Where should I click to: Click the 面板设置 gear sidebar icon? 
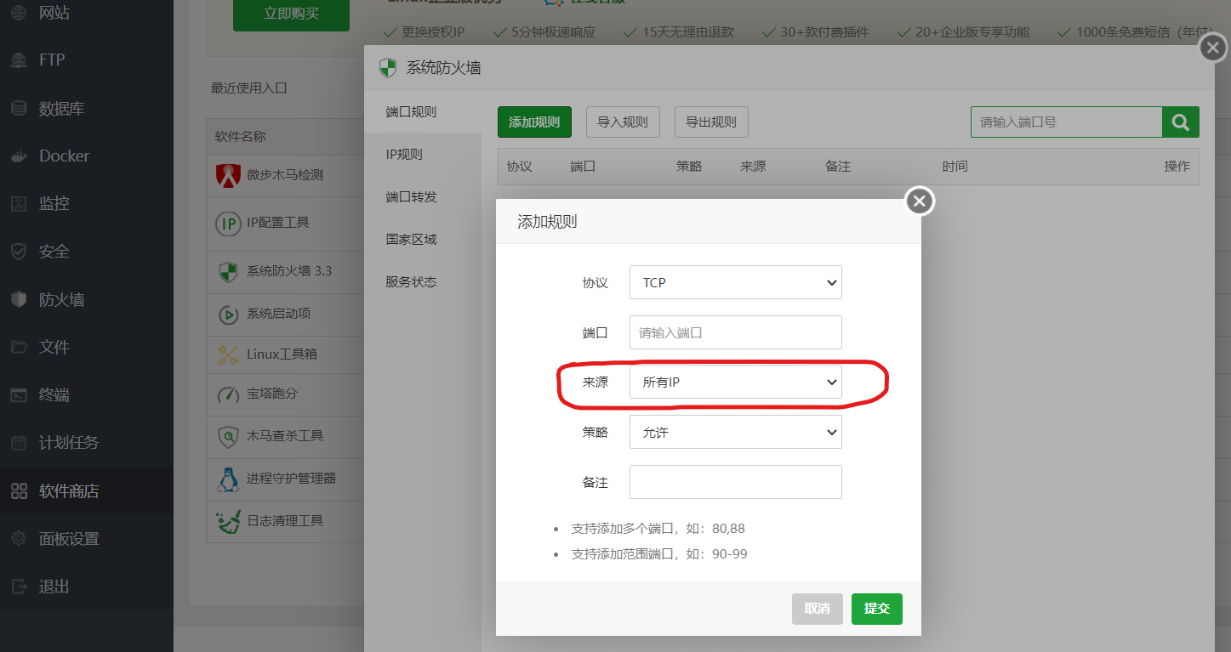[19, 539]
